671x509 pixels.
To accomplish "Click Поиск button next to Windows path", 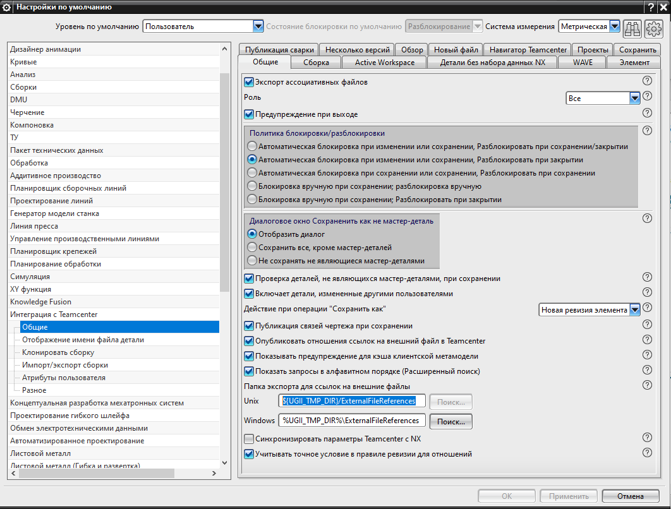I will pyautogui.click(x=450, y=421).
